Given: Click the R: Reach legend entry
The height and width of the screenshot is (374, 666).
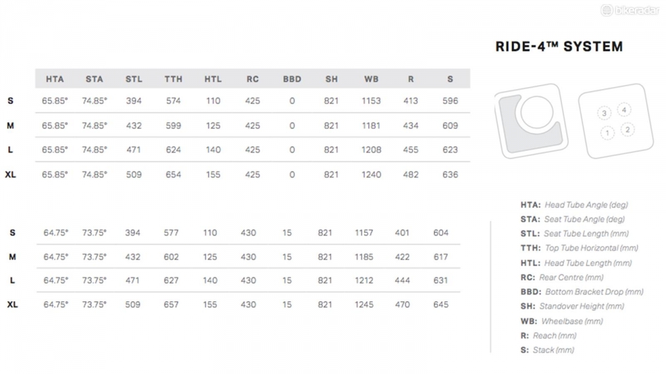Looking at the screenshot, I should [x=548, y=336].
